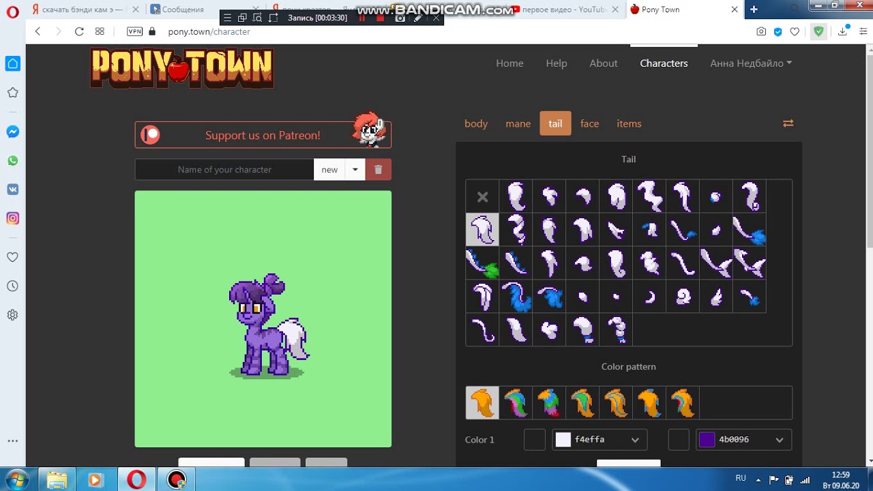Switch to the face tab

coord(589,123)
